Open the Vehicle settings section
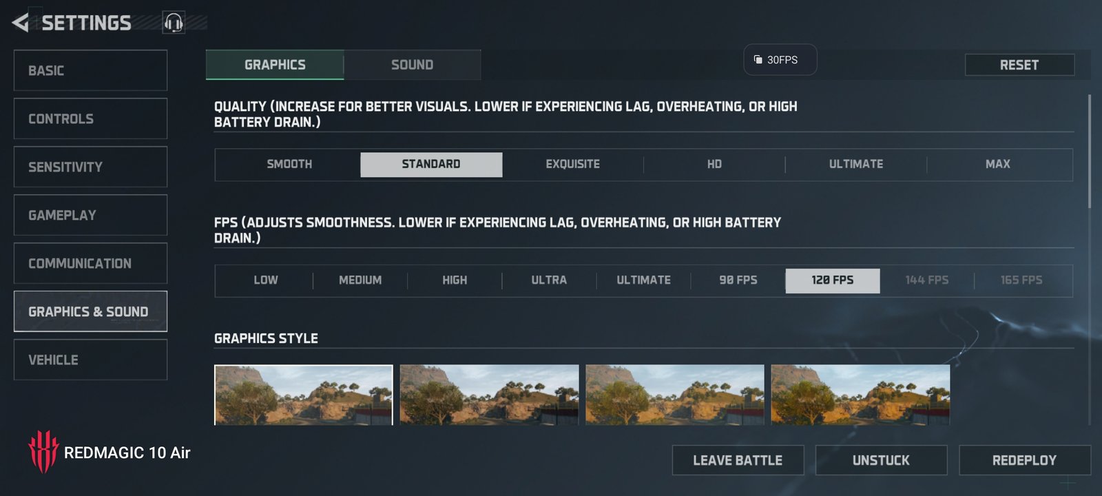The width and height of the screenshot is (1102, 496). click(90, 360)
